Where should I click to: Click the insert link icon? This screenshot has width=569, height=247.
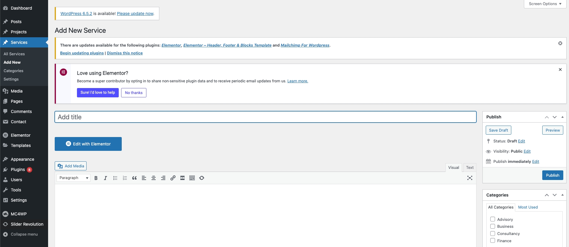pos(173,178)
